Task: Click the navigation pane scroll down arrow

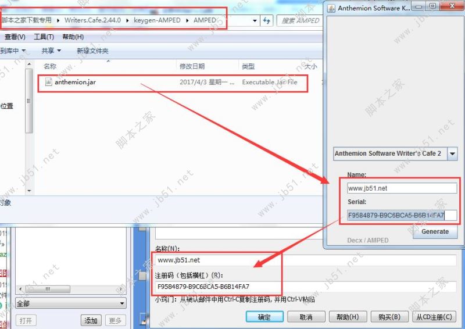Action: [x=29, y=191]
